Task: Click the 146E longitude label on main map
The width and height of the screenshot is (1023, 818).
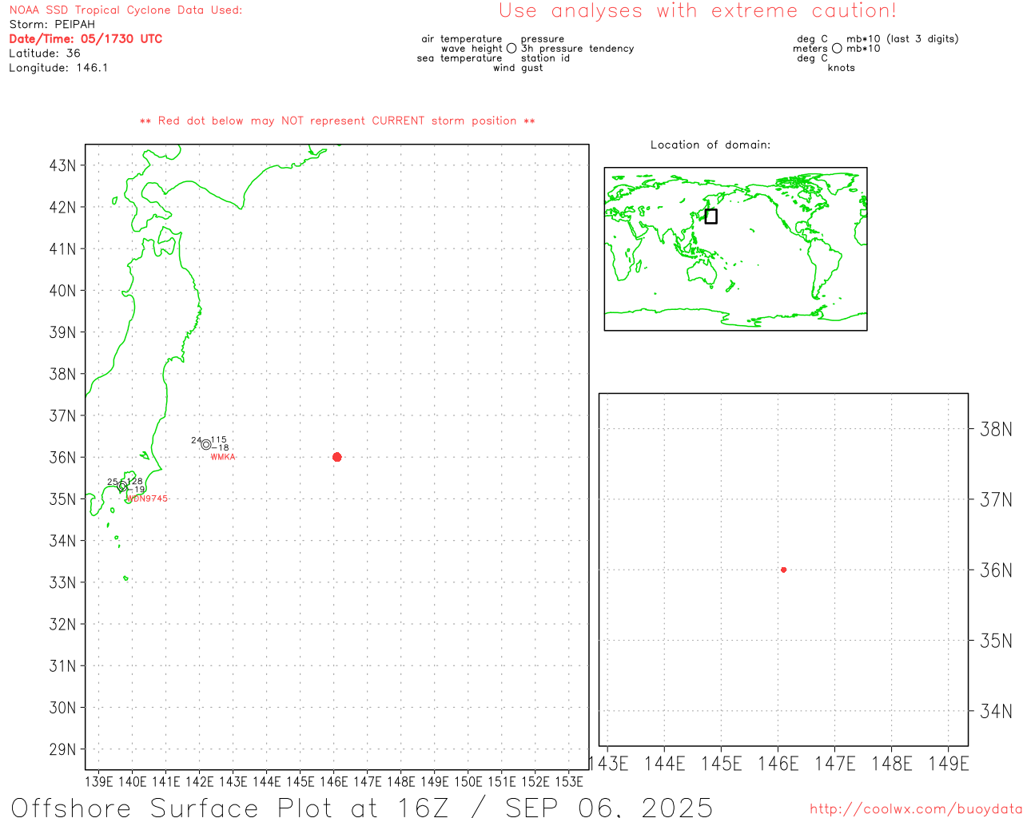Action: (334, 781)
